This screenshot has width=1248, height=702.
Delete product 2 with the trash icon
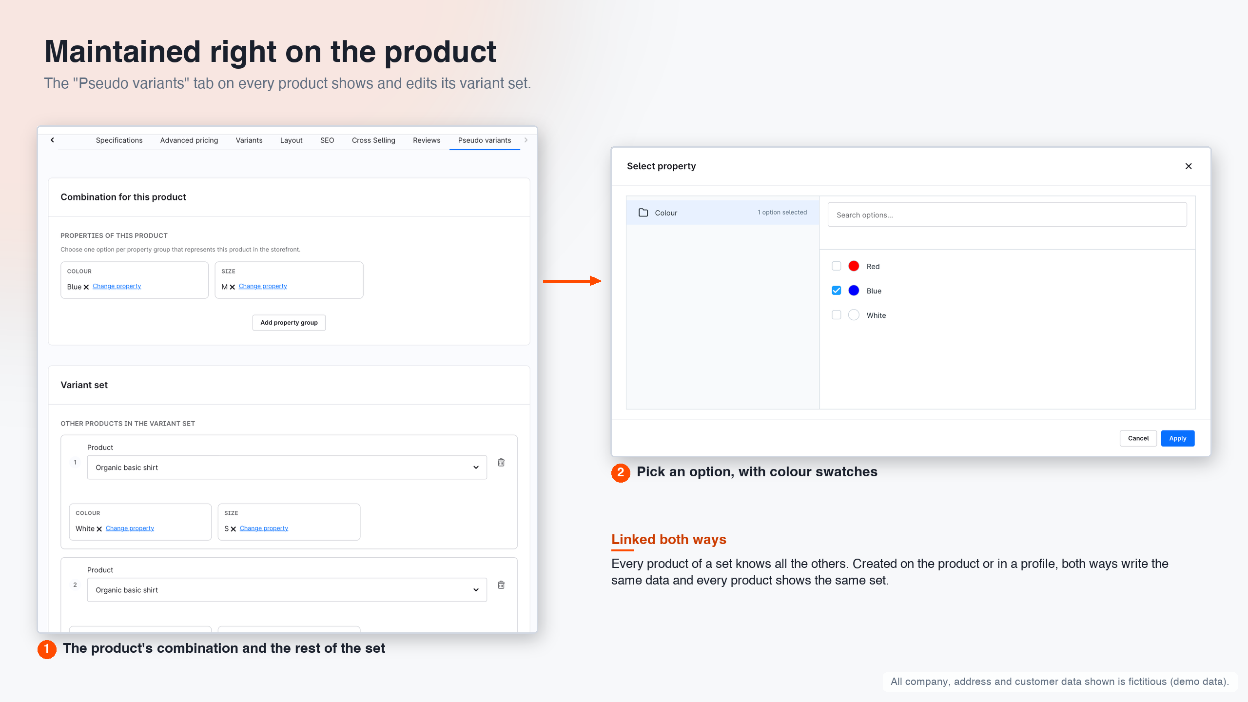click(x=501, y=585)
